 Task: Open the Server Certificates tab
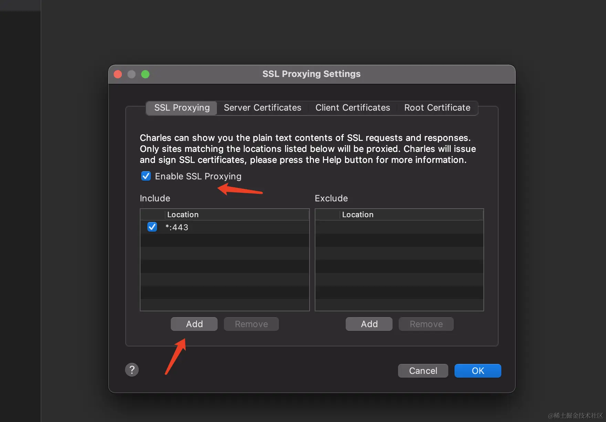click(x=262, y=108)
